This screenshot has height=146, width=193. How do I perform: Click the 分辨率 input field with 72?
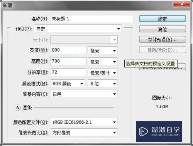point(68,72)
